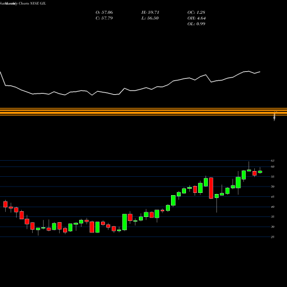Click the 65 price axis label
This screenshot has width=287, height=287.
[x=273, y=161]
